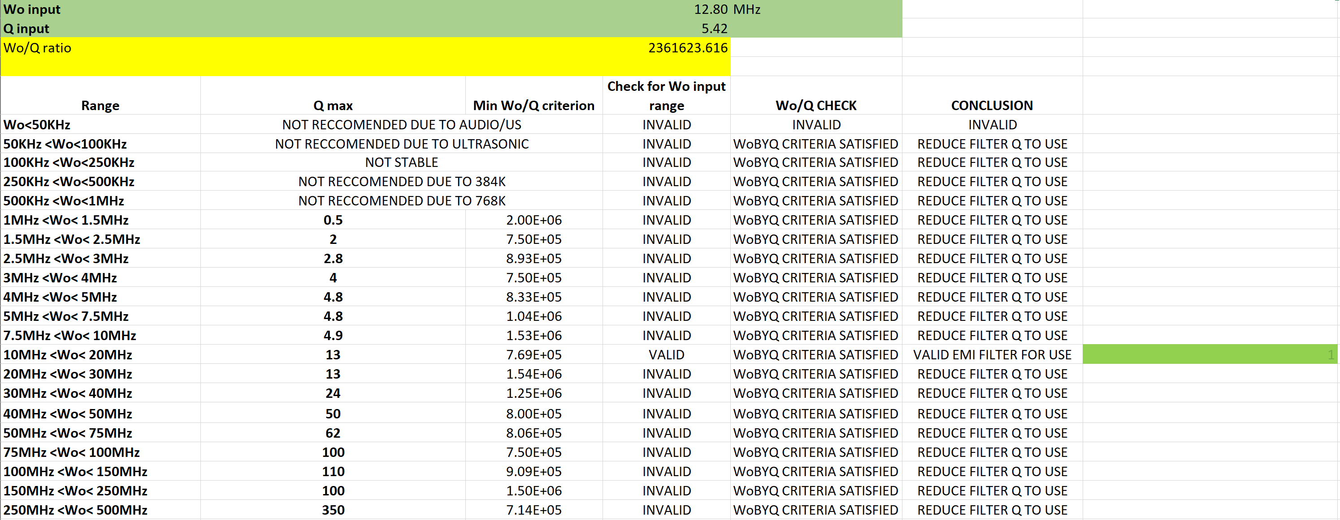The image size is (1340, 520).
Task: Select the 8.00E+05 criterion cell
Action: click(533, 413)
